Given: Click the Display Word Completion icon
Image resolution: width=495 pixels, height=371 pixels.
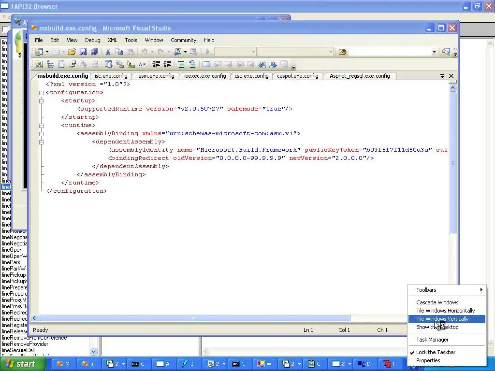Looking at the screenshot, I should click(142, 64).
